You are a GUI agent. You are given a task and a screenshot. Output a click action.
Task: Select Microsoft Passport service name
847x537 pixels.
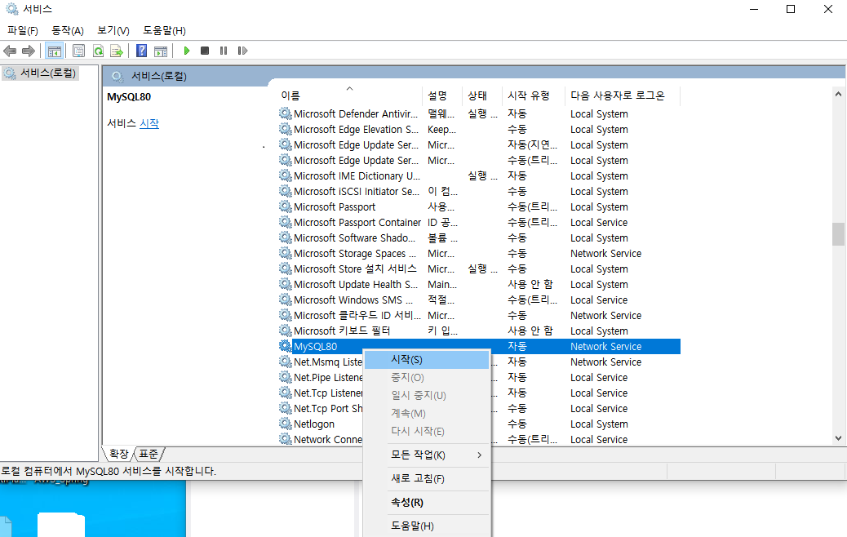[x=335, y=207]
